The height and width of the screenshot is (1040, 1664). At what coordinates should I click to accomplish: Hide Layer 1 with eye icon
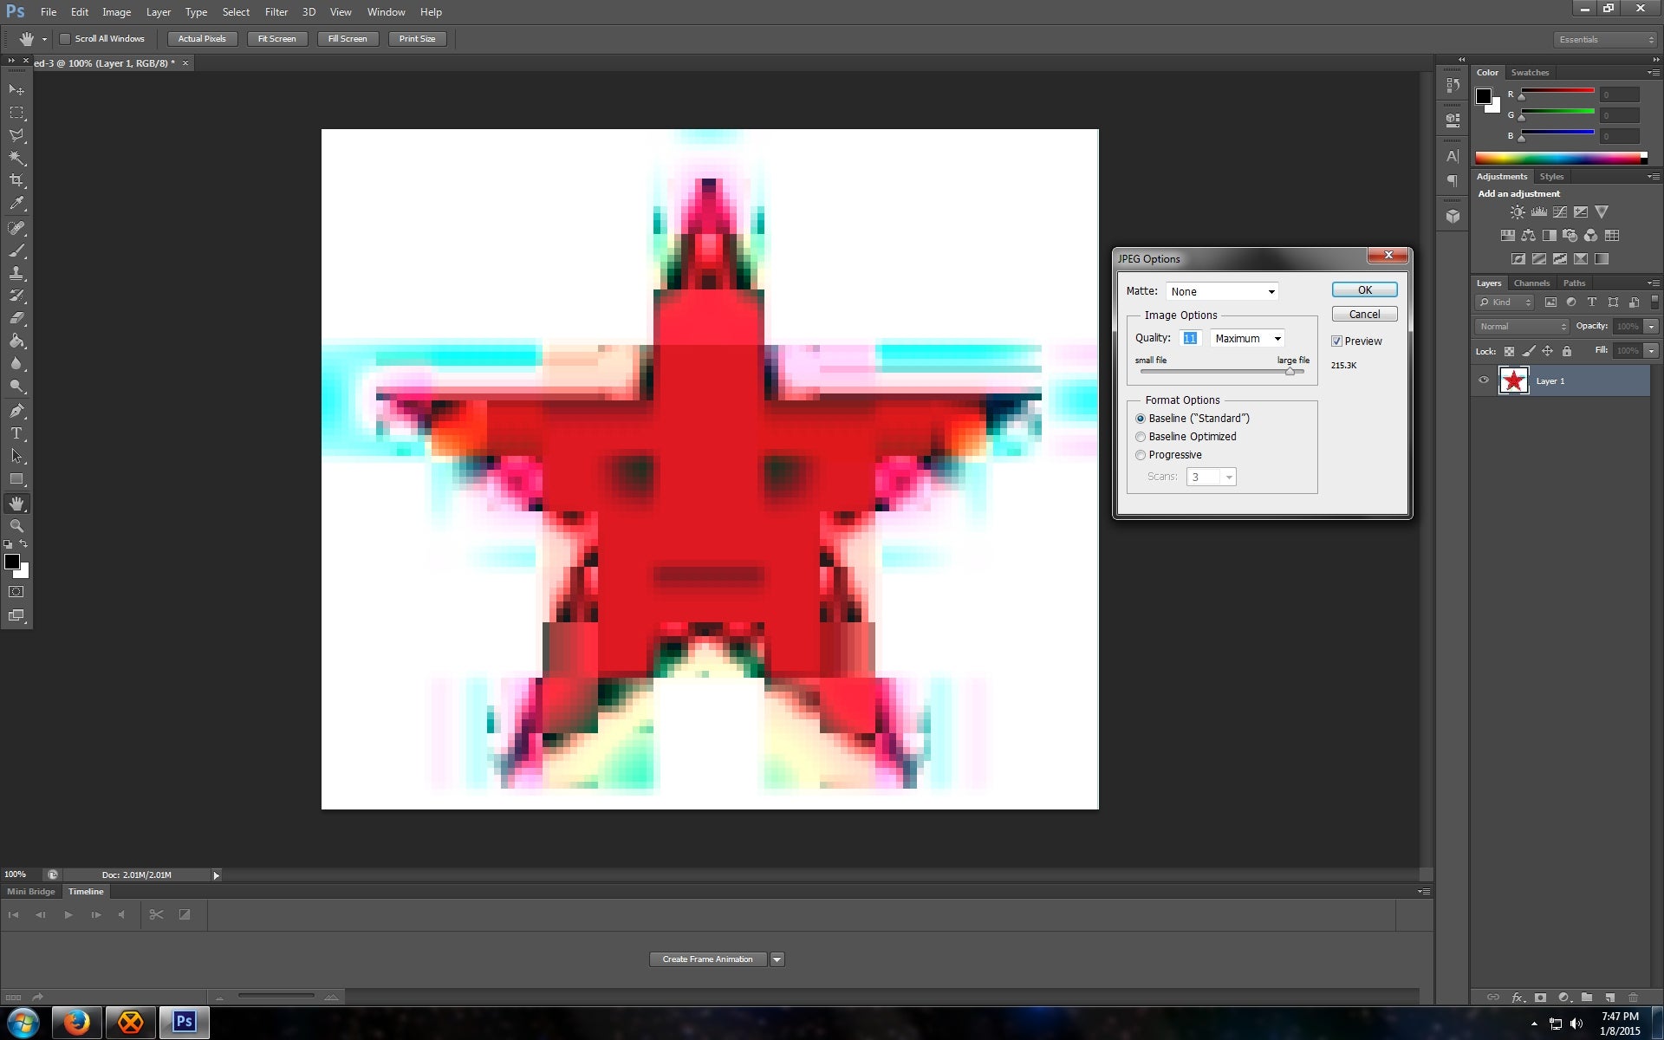pos(1484,380)
